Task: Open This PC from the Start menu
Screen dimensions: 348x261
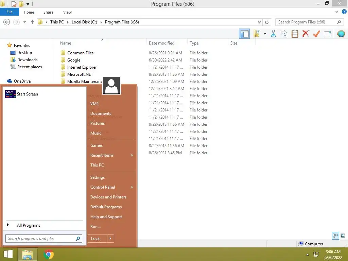Action: 97,165
